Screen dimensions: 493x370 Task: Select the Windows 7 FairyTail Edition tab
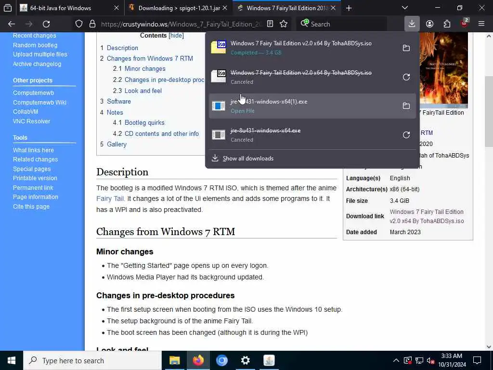coord(287,8)
